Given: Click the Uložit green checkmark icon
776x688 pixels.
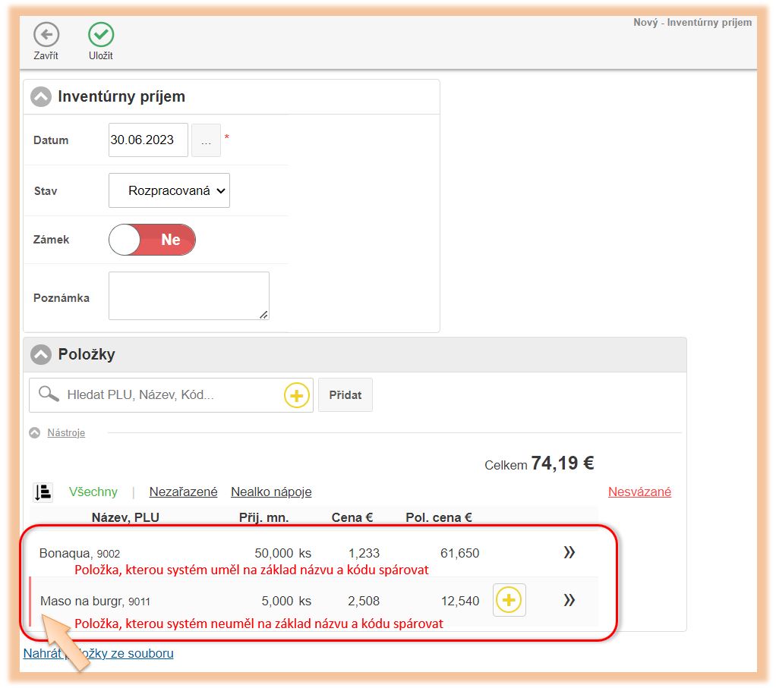Looking at the screenshot, I should tap(101, 35).
